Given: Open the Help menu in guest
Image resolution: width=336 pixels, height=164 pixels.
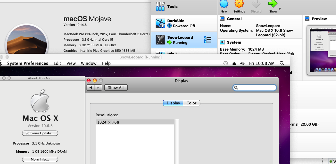Looking at the screenshot, I should [106, 63].
